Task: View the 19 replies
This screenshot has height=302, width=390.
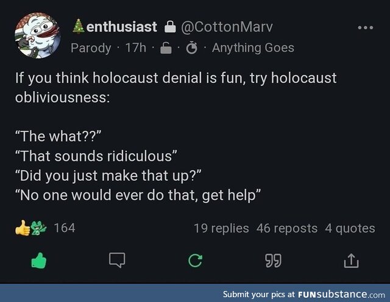Action: tap(221, 228)
